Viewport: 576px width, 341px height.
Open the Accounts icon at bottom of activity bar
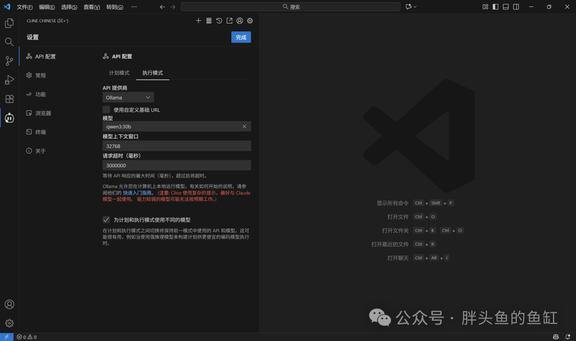tap(9, 304)
